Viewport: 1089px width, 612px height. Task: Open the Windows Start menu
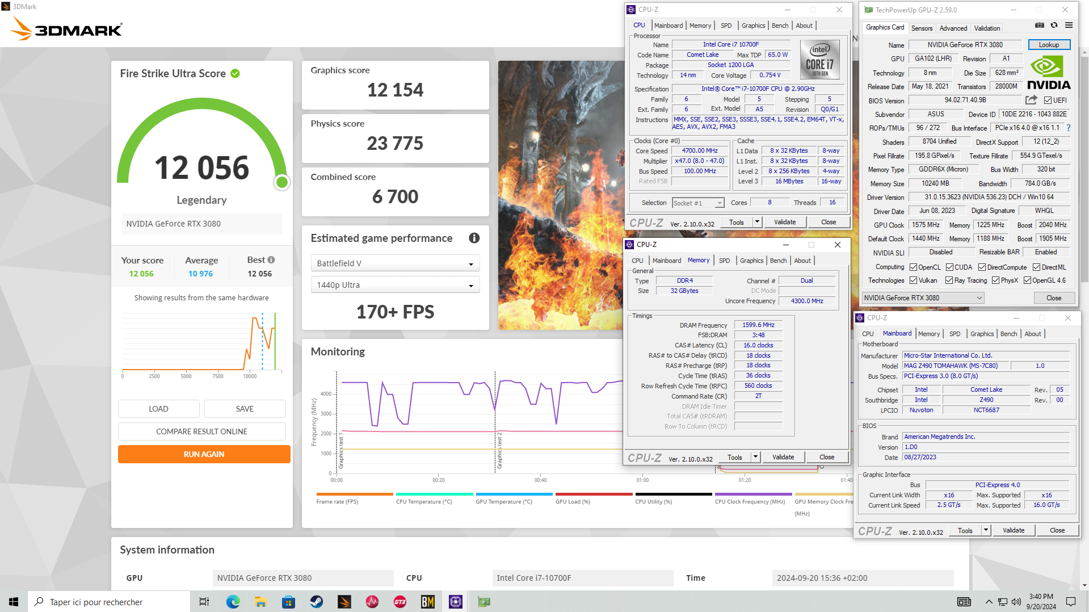point(14,602)
